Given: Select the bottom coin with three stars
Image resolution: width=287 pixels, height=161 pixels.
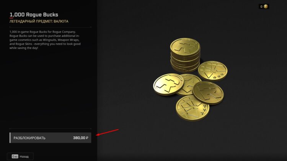Looking at the screenshot, I should [x=192, y=108].
